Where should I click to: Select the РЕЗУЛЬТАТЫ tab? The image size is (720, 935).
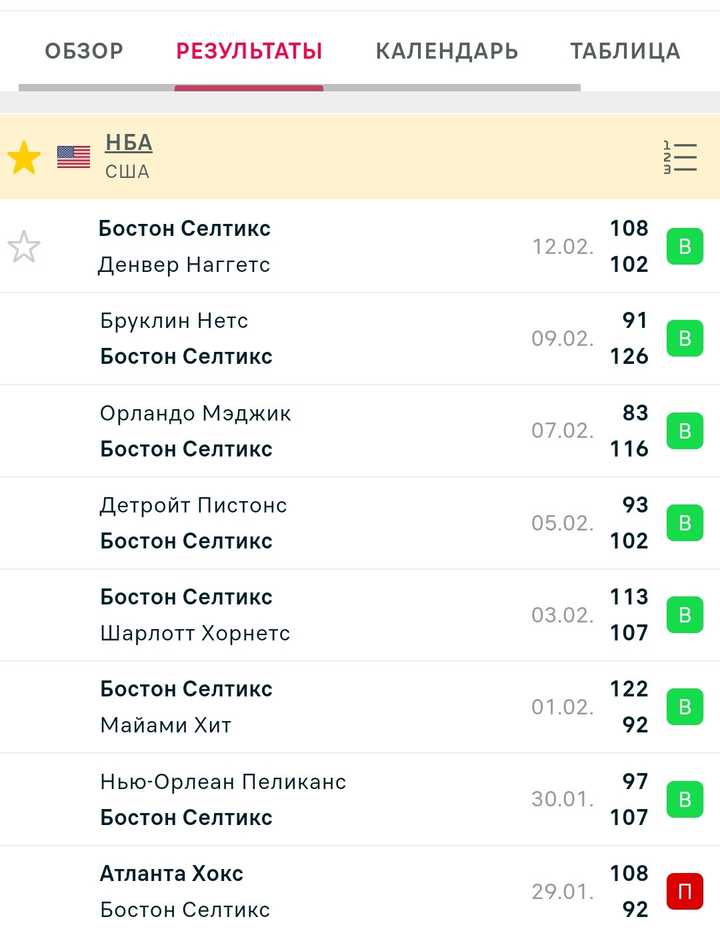pyautogui.click(x=249, y=51)
